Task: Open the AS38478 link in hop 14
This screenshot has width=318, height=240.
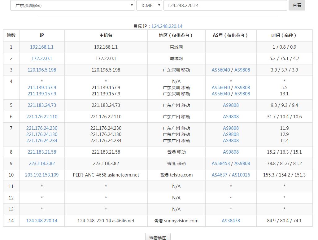Action: [x=231, y=221]
